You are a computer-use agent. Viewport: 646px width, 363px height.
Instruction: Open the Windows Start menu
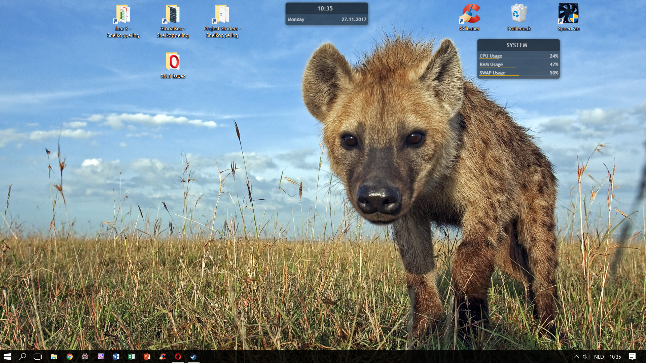(7, 357)
